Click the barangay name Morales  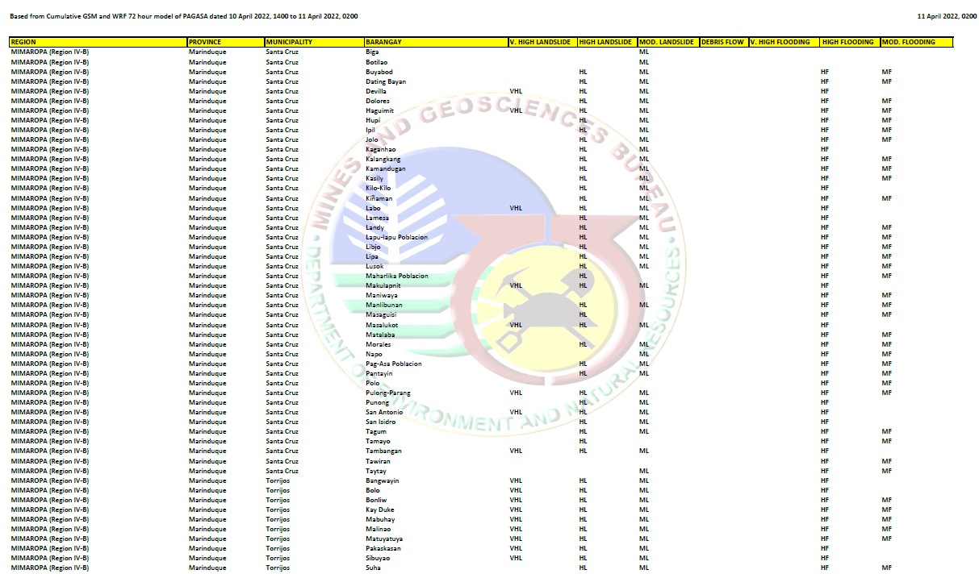(379, 344)
